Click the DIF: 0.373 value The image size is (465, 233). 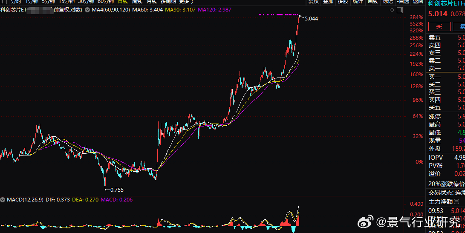(58, 200)
